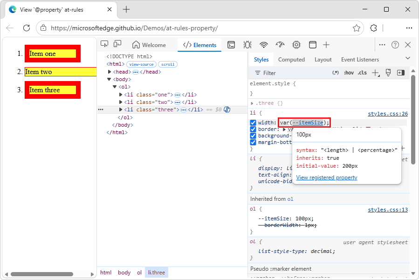Toggle computed styles sidebar icon

click(x=401, y=73)
